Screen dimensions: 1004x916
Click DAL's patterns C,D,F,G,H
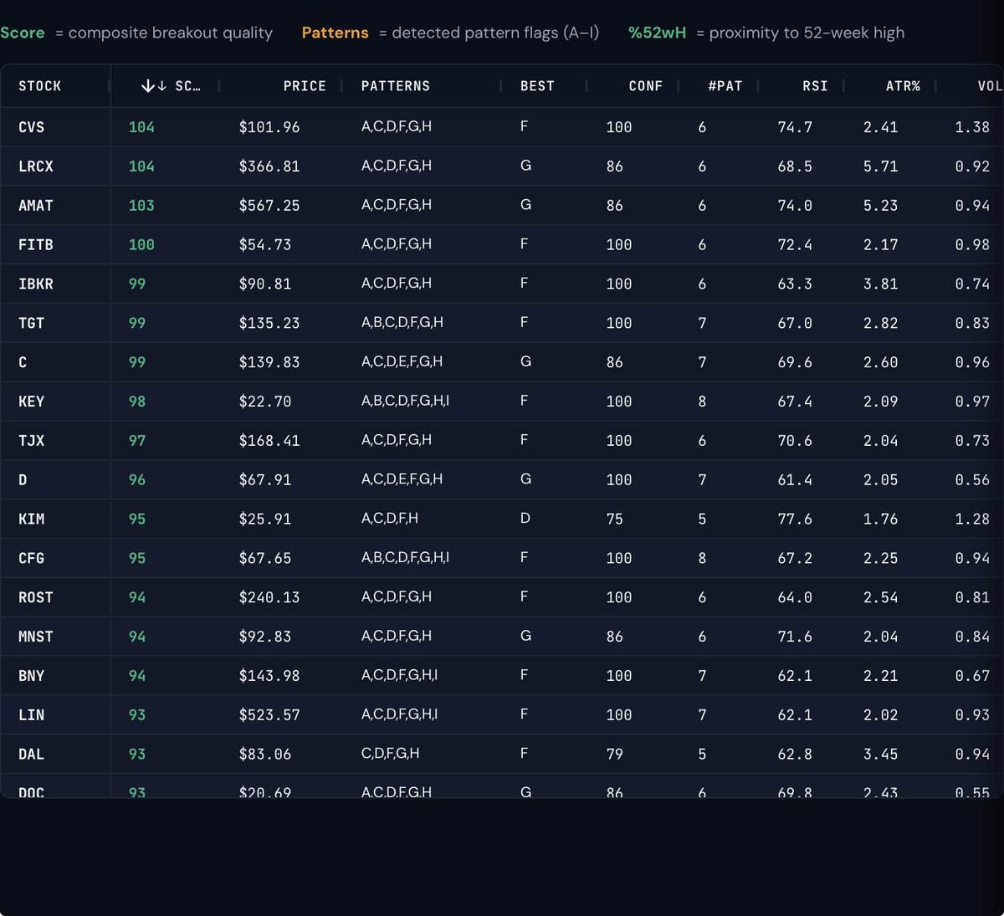[x=391, y=754]
